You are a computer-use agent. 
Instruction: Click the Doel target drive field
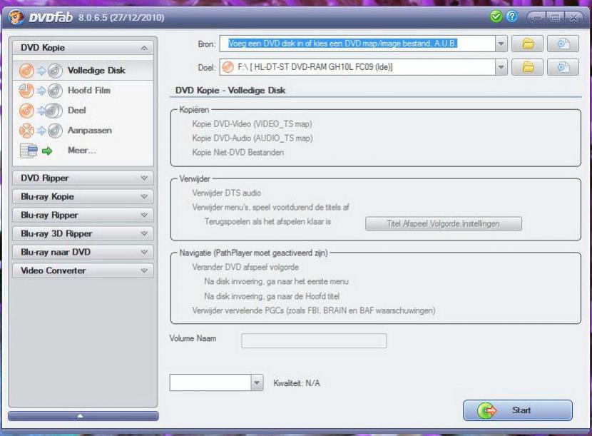coord(357,67)
